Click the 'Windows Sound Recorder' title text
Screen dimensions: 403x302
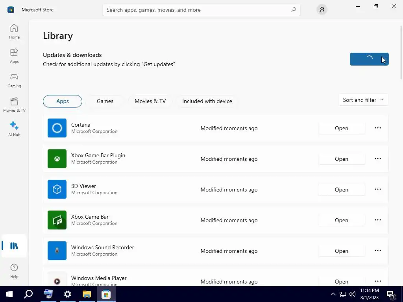point(103,247)
